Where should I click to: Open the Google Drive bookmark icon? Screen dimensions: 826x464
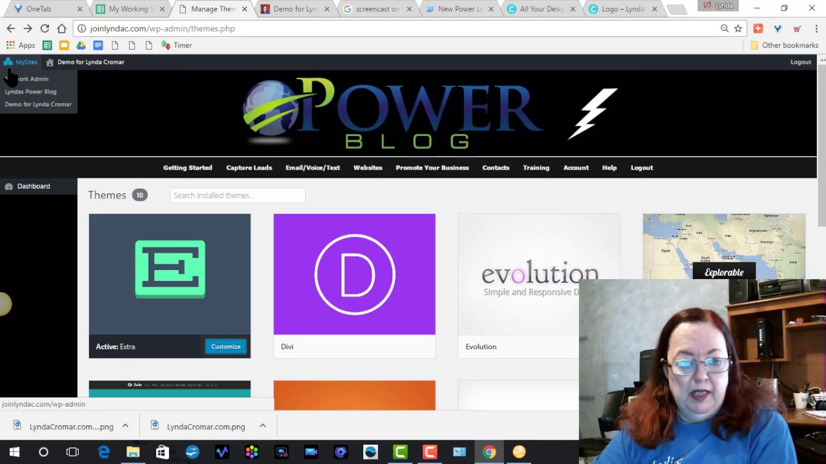pyautogui.click(x=81, y=45)
